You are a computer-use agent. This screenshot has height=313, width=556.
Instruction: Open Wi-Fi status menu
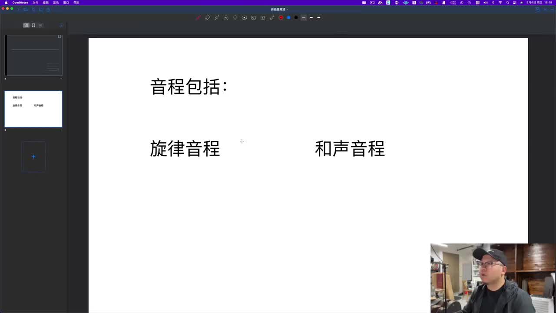[500, 3]
